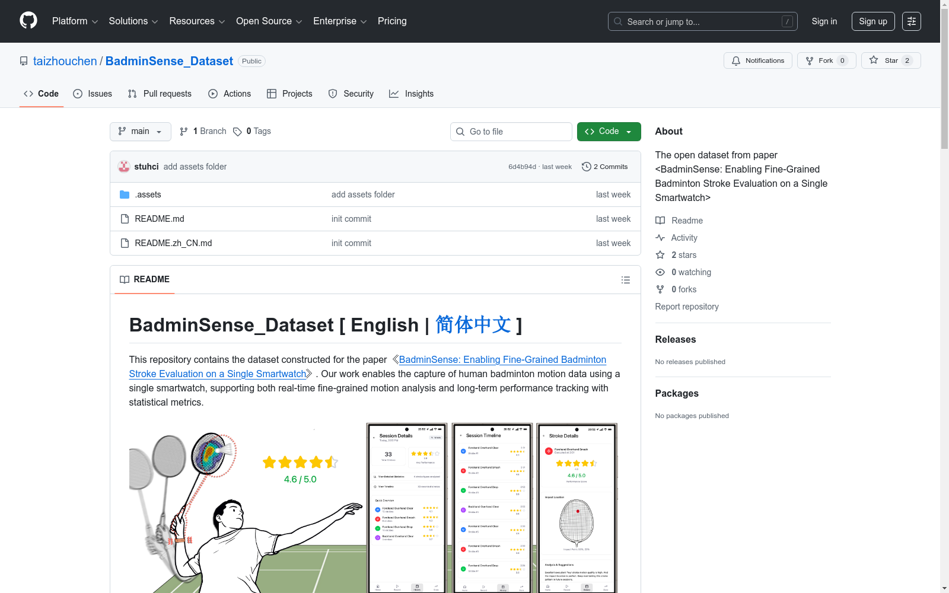Click the README.zh_CN.md file icon

[x=125, y=243]
